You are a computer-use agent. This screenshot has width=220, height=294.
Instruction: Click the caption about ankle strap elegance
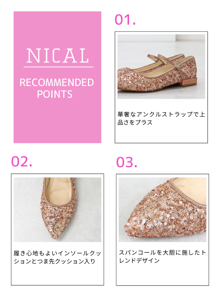[161, 118]
